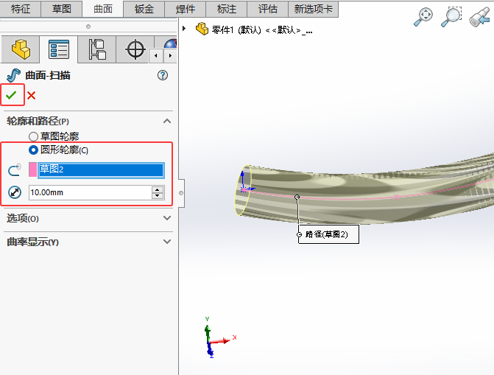Click the path selection icon
The image size is (494, 375).
tap(15, 169)
